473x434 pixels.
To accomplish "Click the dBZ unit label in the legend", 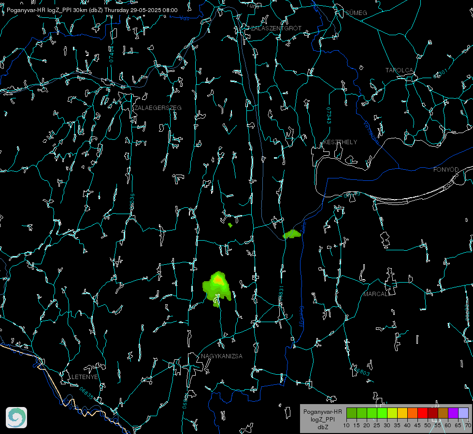I will pyautogui.click(x=323, y=427).
